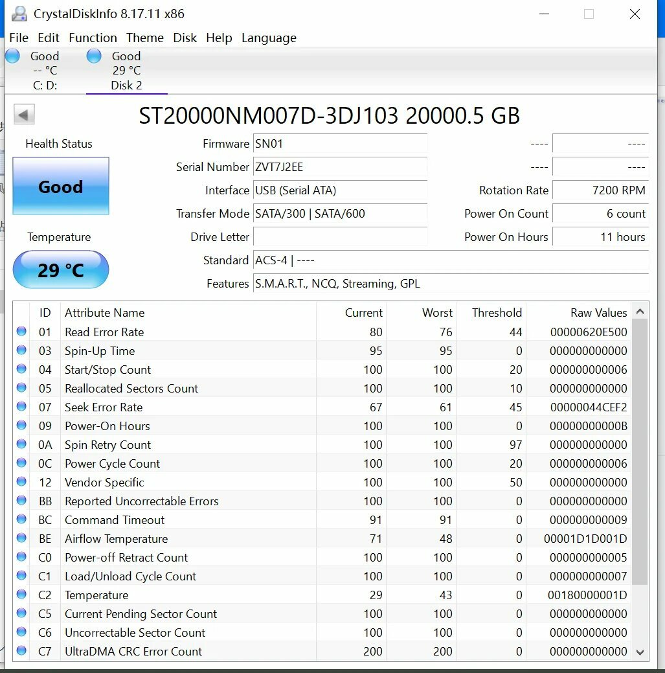665x673 pixels.
Task: Open the Edit menu
Action: tap(49, 38)
